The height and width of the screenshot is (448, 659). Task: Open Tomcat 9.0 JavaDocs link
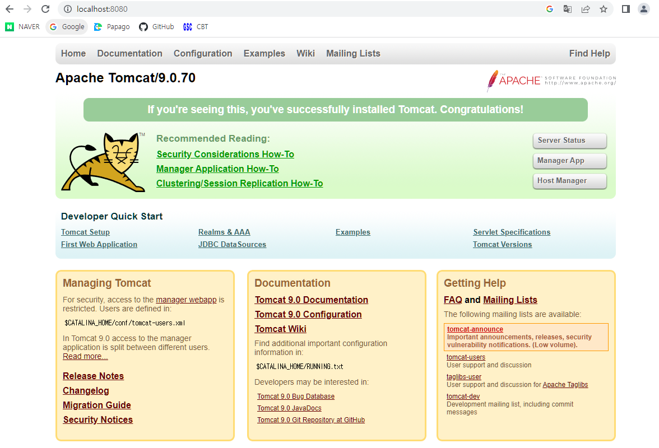pos(289,408)
